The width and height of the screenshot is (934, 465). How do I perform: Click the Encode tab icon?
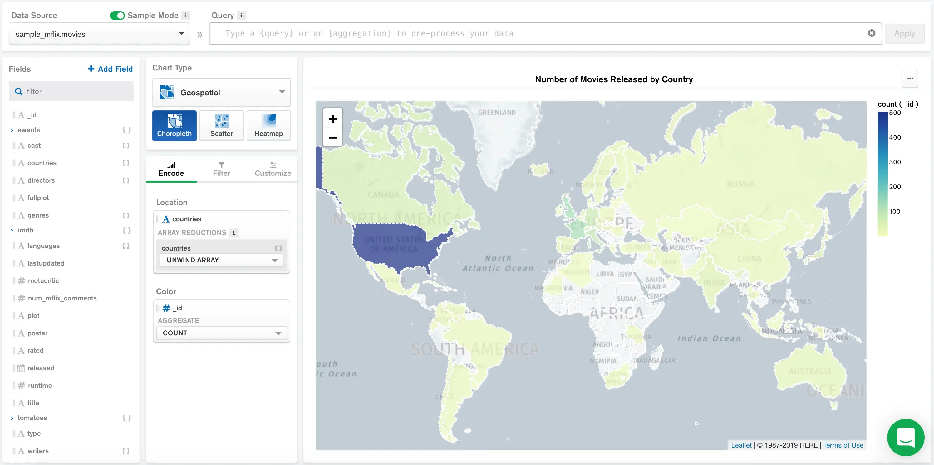tap(171, 164)
